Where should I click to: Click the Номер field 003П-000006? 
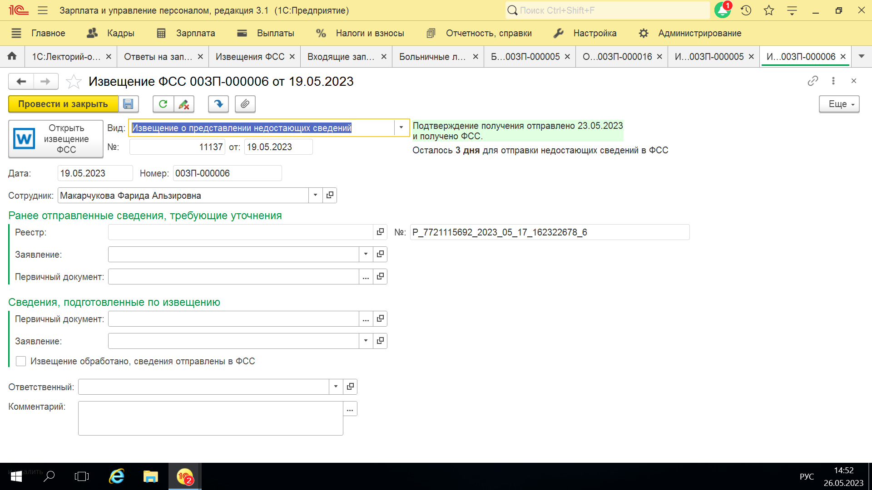[227, 173]
